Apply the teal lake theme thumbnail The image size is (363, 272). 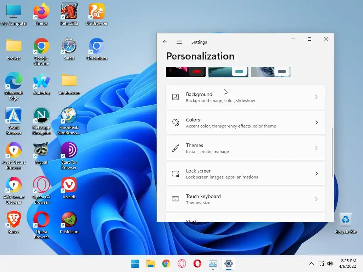(228, 72)
